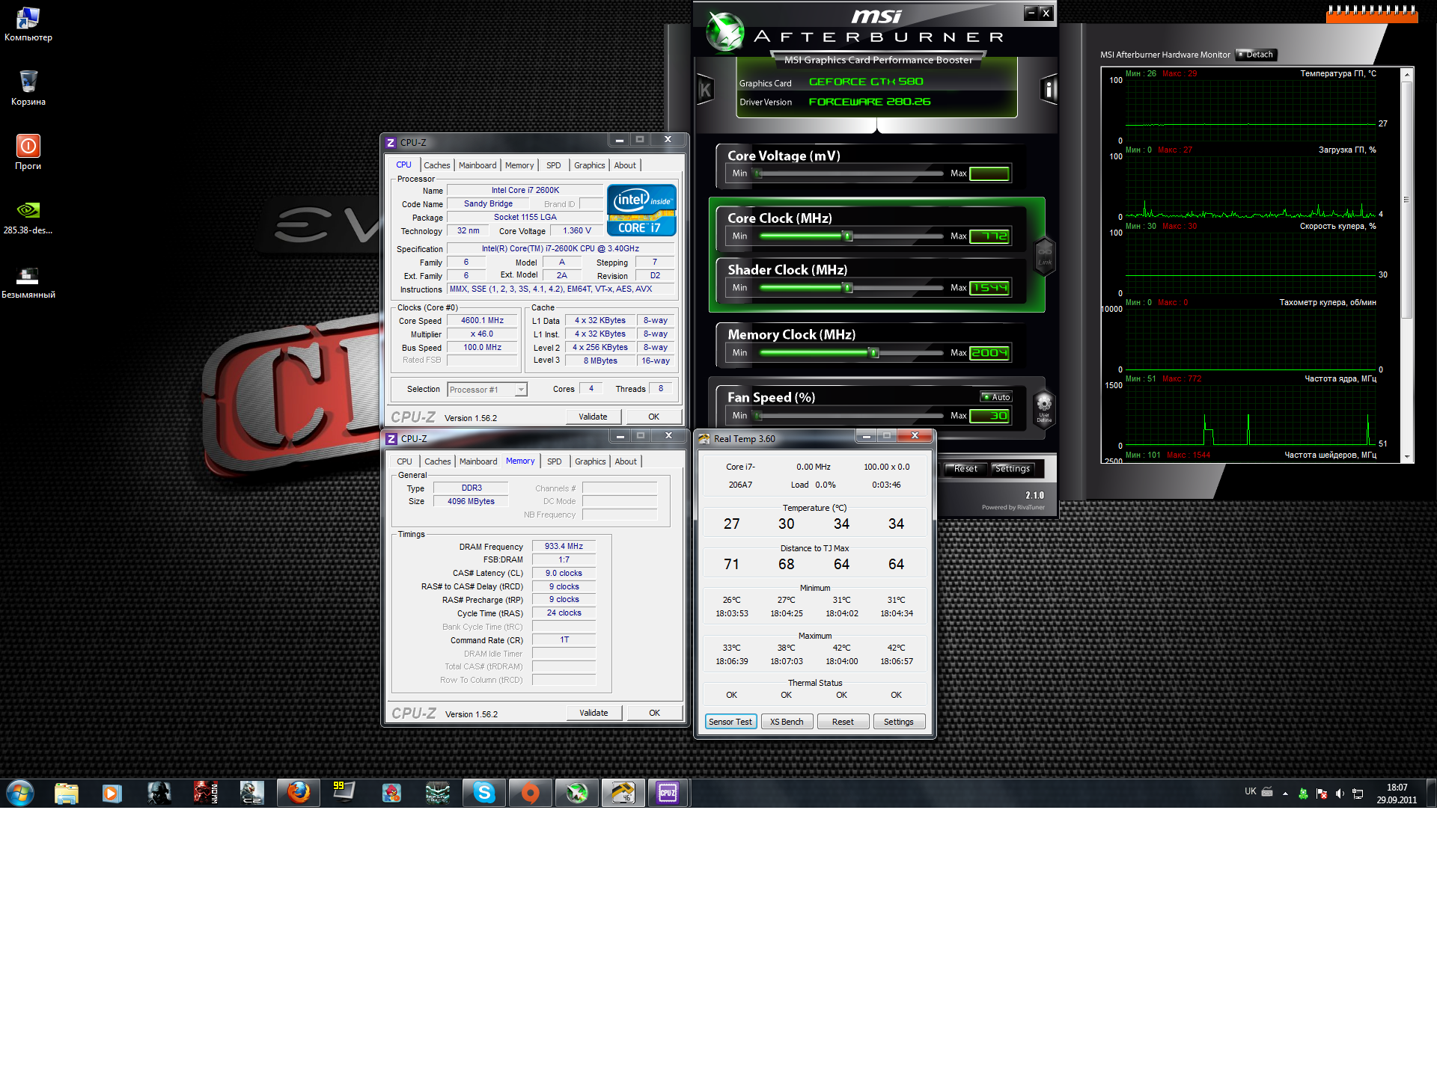Open Skype from the taskbar
Screen dimensions: 1437x1077
click(483, 793)
